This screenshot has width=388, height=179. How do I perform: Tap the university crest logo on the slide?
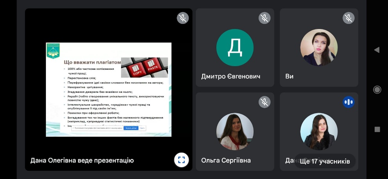pyautogui.click(x=53, y=51)
